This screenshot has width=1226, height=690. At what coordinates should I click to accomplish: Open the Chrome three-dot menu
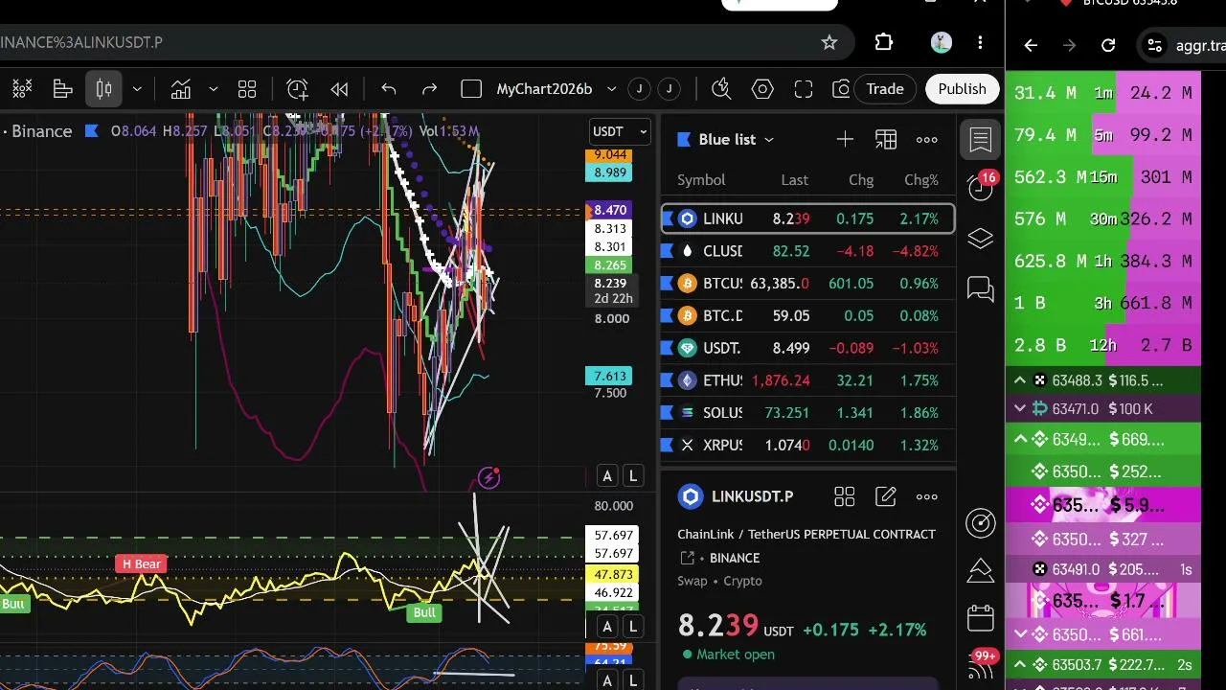[x=980, y=42]
